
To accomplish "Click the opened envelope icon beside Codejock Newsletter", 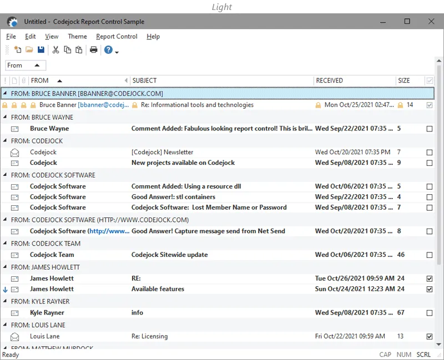I will (x=15, y=153).
